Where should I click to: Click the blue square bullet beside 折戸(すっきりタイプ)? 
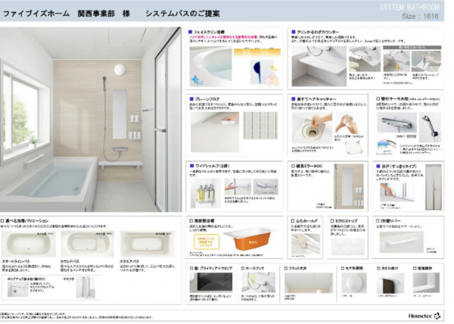click(x=378, y=167)
